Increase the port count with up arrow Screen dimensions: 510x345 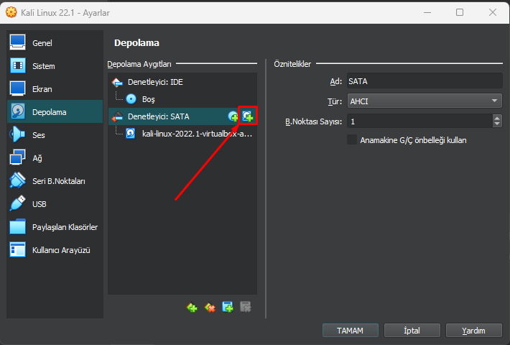click(x=497, y=118)
